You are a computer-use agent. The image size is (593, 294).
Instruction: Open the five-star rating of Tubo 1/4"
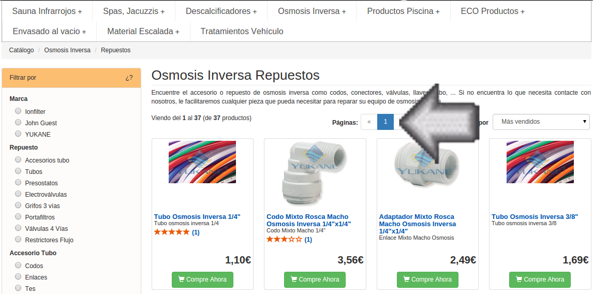pos(172,232)
